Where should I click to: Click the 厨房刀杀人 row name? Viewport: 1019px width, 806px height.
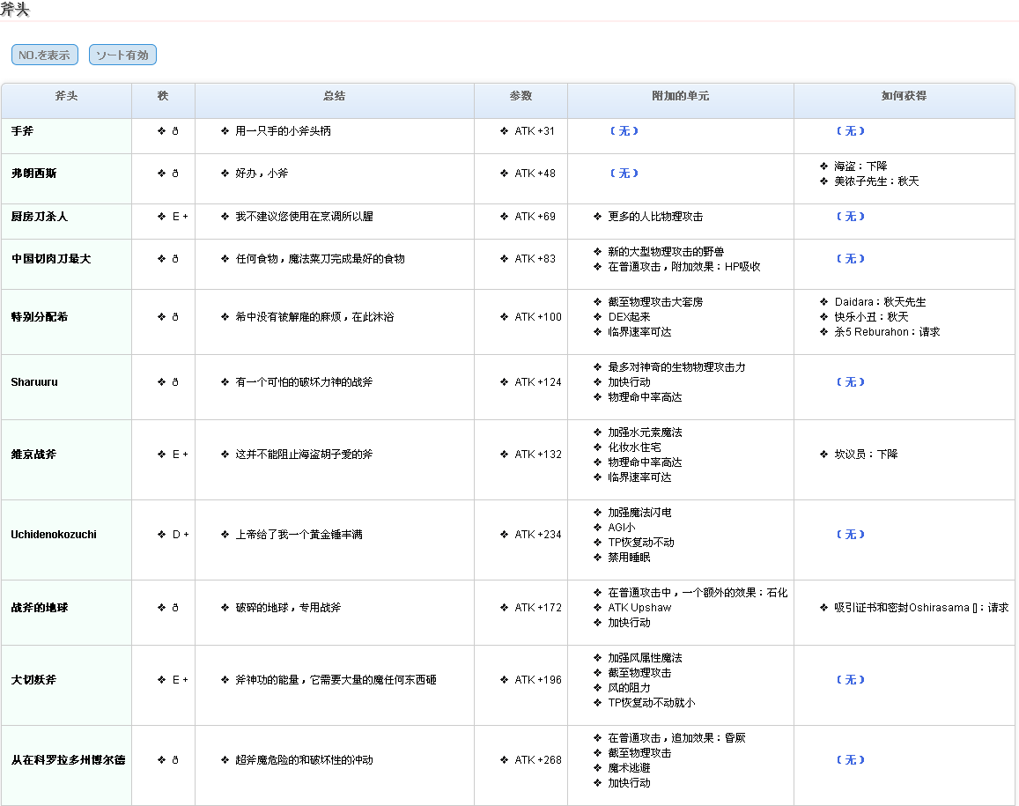coord(39,217)
